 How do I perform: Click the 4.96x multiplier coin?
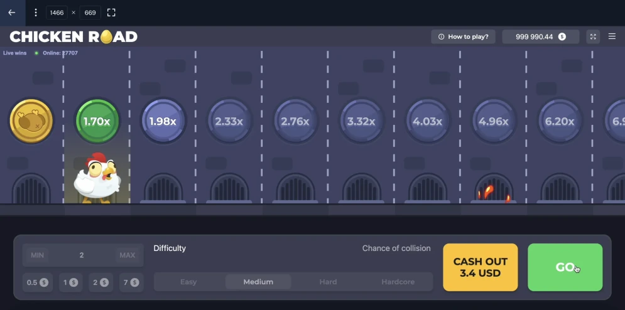click(x=494, y=121)
